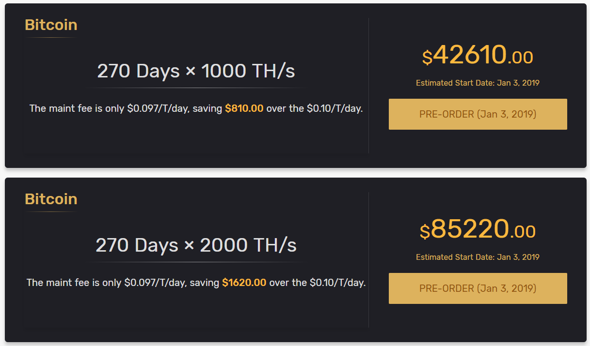Click the underline beneath the bottom Bitcoin heading

[51, 211]
